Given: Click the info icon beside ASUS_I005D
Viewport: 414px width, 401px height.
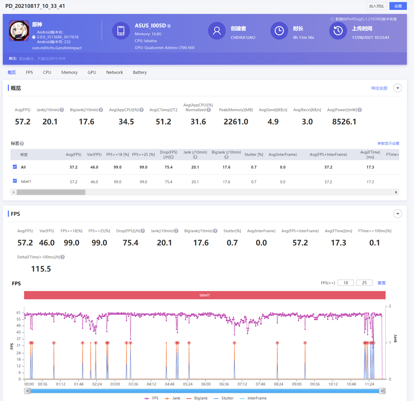Looking at the screenshot, I should (169, 26).
